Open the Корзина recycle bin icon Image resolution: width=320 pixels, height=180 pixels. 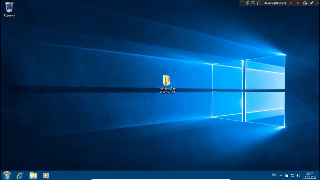9,9
